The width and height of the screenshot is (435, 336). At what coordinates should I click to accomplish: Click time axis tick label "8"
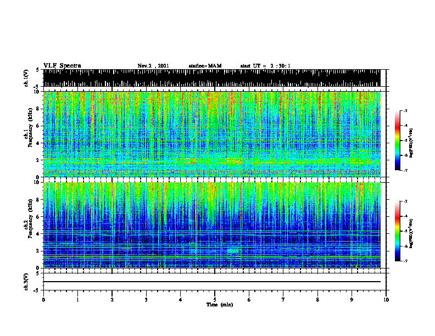coord(317,300)
